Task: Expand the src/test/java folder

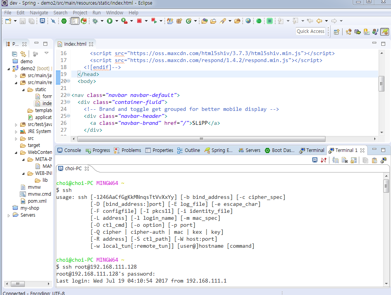Action: [16, 124]
